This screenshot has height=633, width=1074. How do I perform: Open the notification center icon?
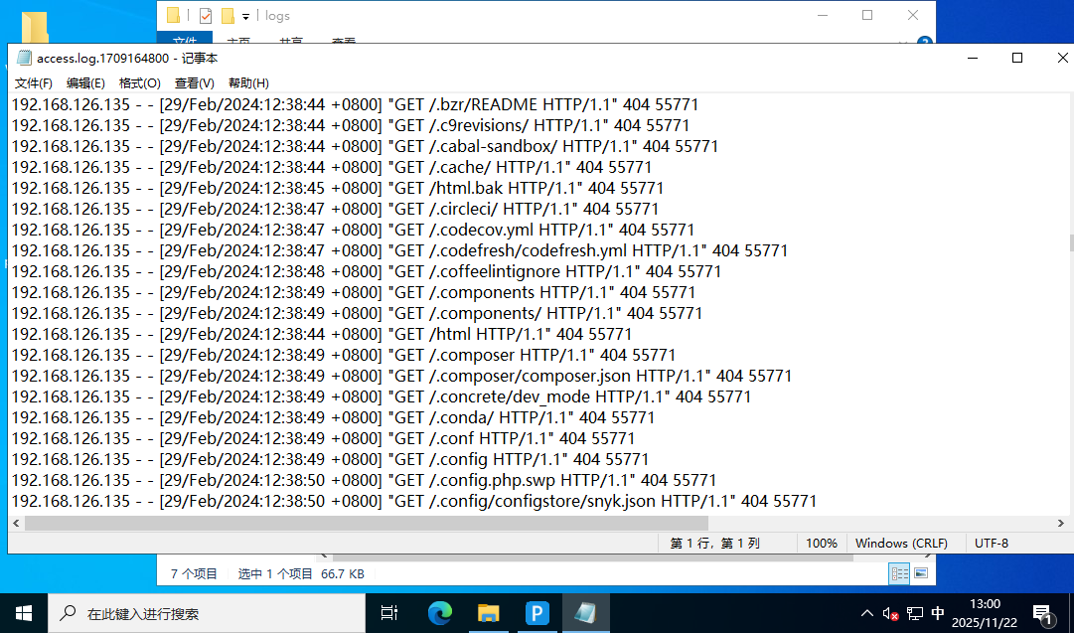[1043, 614]
